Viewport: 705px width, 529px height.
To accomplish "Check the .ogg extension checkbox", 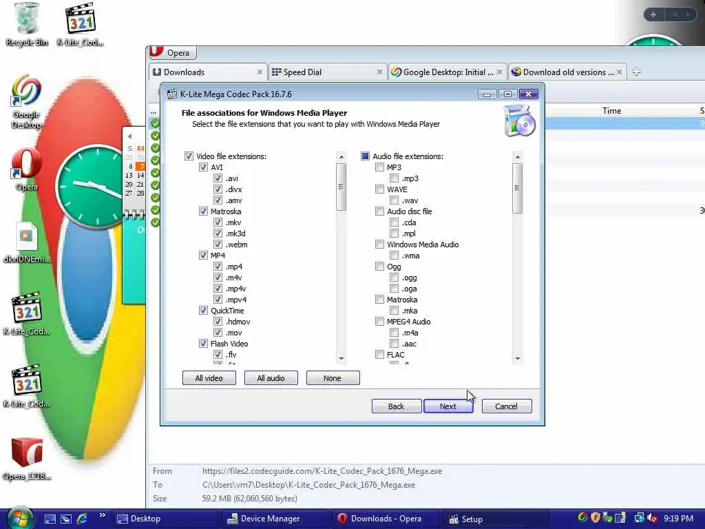I will click(394, 278).
